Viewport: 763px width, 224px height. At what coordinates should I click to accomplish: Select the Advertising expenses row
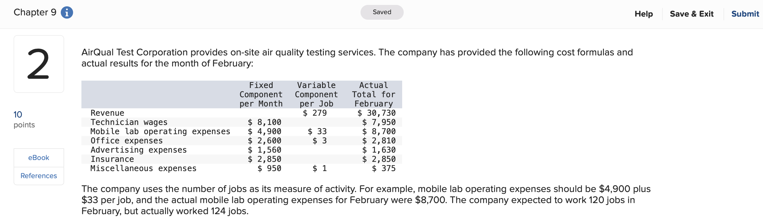click(x=138, y=150)
